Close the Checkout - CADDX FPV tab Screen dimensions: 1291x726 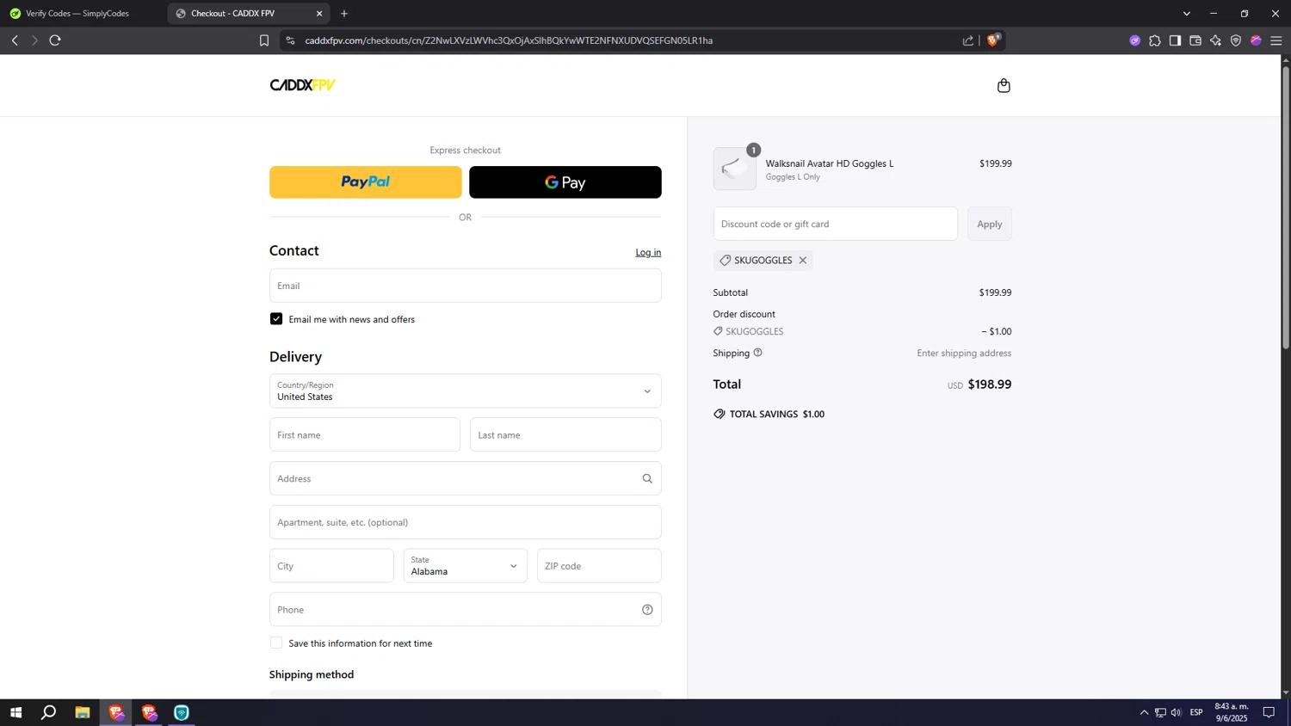319,14
